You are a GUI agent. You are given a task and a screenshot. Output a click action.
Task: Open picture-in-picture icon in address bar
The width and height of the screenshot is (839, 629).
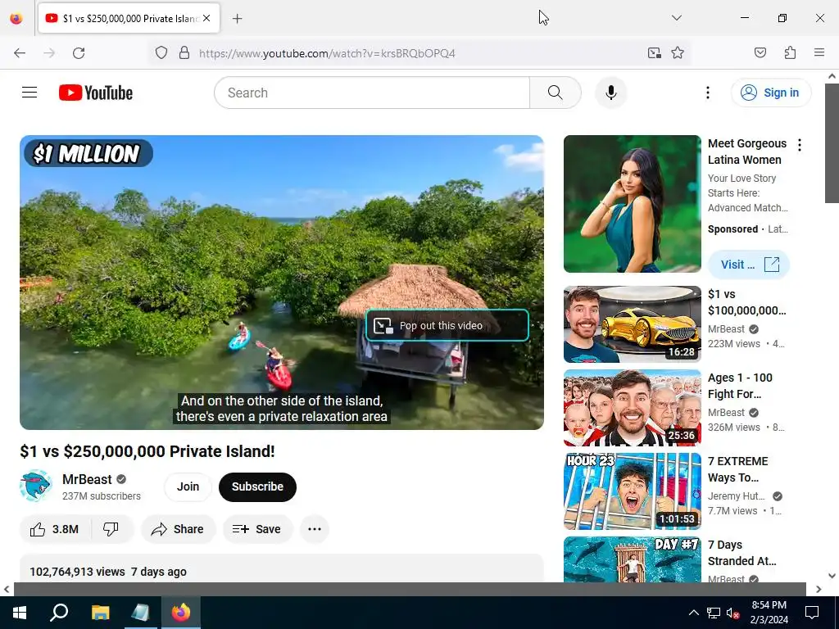tap(654, 53)
